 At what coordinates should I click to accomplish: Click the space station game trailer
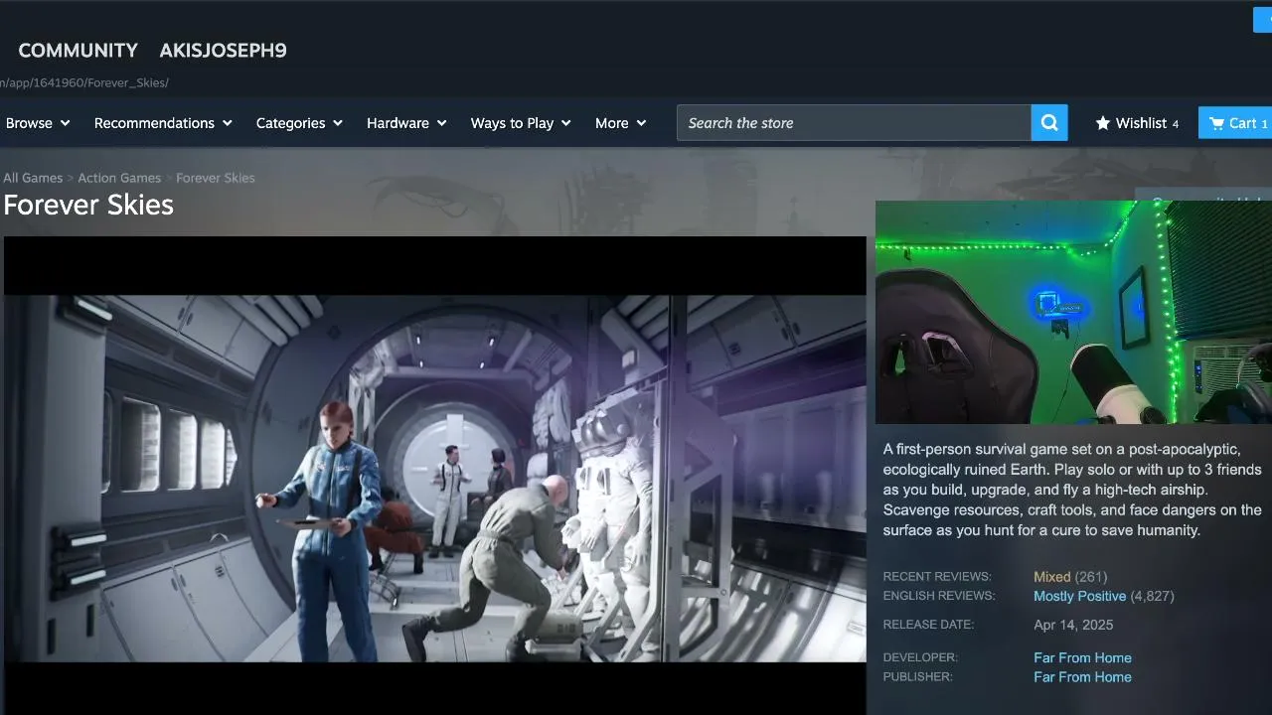pyautogui.click(x=435, y=476)
